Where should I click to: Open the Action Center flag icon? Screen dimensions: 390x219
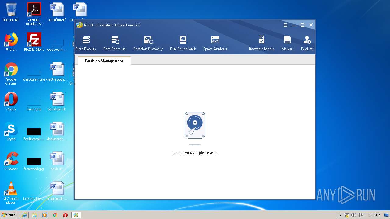tap(361, 215)
